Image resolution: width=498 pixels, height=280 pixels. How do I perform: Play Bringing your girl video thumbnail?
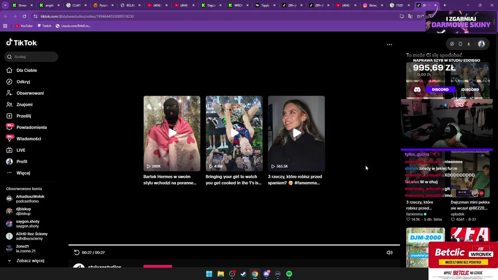click(x=234, y=133)
